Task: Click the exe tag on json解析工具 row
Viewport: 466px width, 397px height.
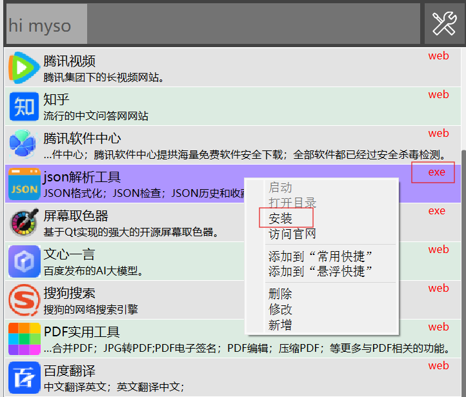Action: (x=436, y=172)
